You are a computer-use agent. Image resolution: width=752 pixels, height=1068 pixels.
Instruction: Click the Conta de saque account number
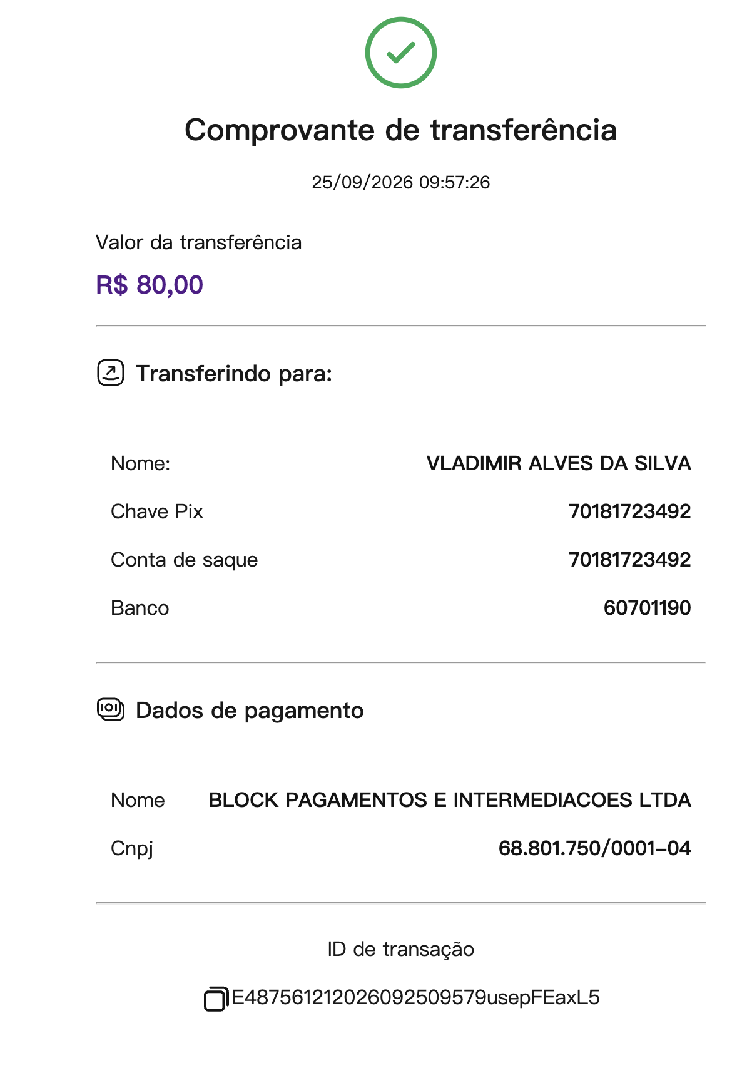pos(629,560)
